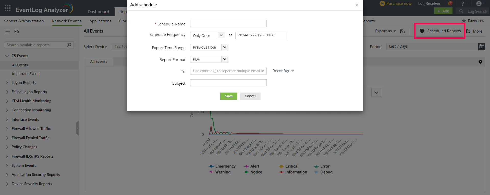The image size is (490, 195).
Task: Click the More chart icon
Action: [468, 31]
